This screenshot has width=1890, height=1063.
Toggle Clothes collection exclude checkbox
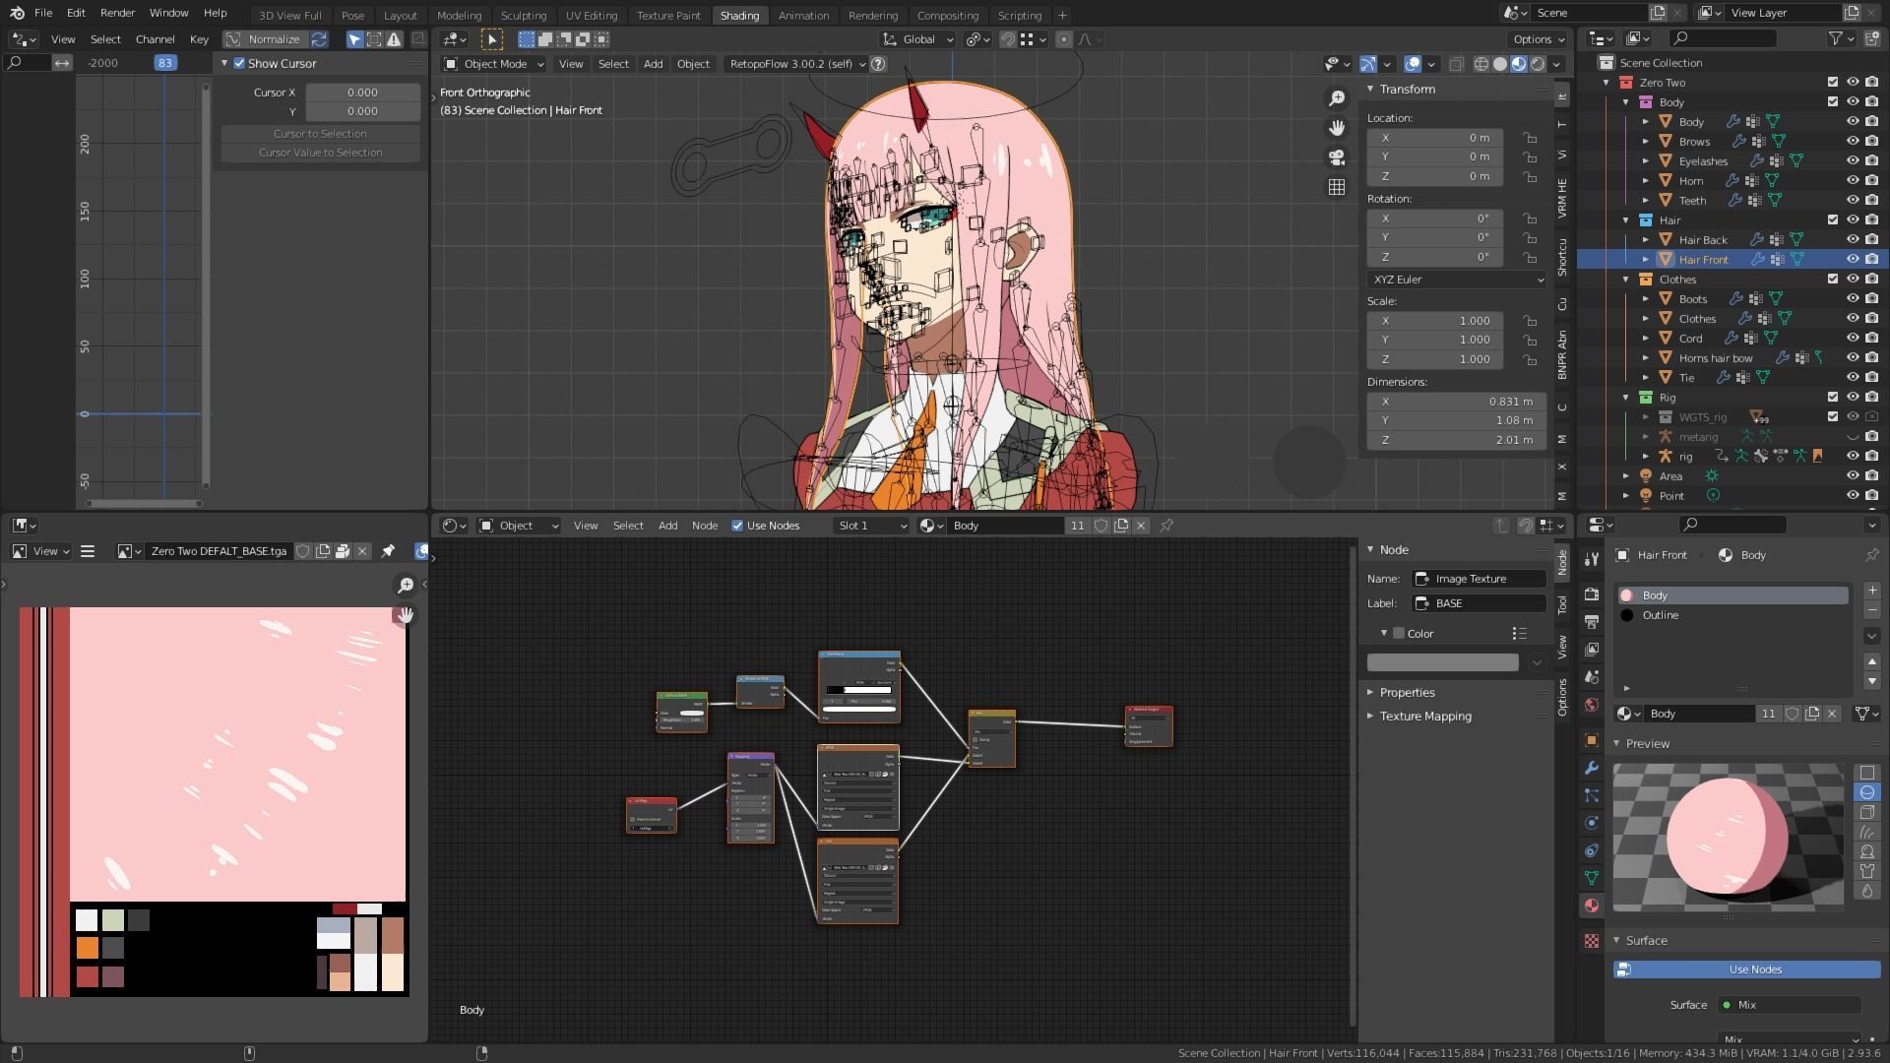[1832, 280]
